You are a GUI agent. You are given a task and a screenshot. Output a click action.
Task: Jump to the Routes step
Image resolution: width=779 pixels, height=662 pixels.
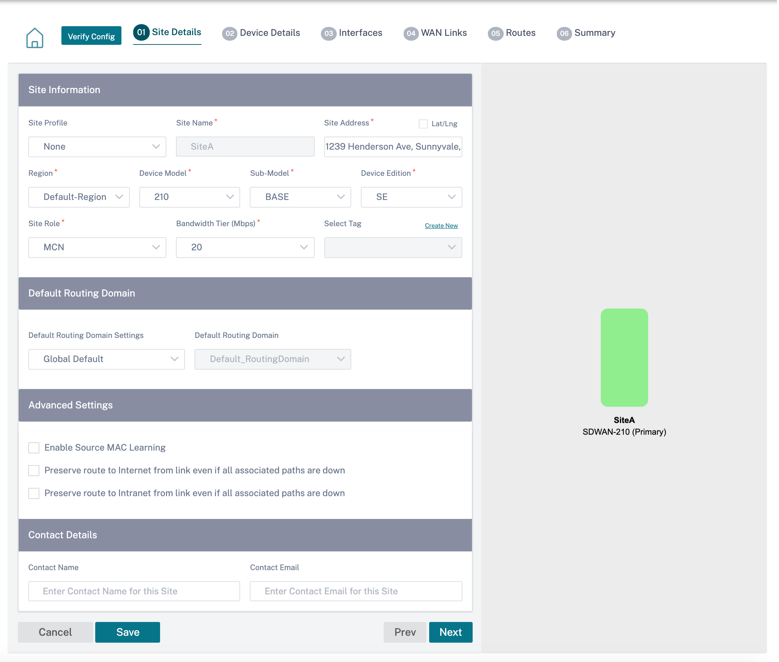[512, 33]
